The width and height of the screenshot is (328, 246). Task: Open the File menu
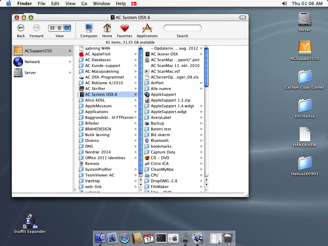click(x=41, y=4)
